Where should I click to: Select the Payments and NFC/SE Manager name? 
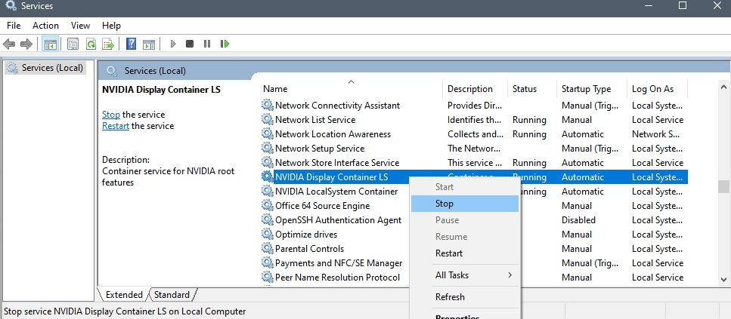(339, 263)
